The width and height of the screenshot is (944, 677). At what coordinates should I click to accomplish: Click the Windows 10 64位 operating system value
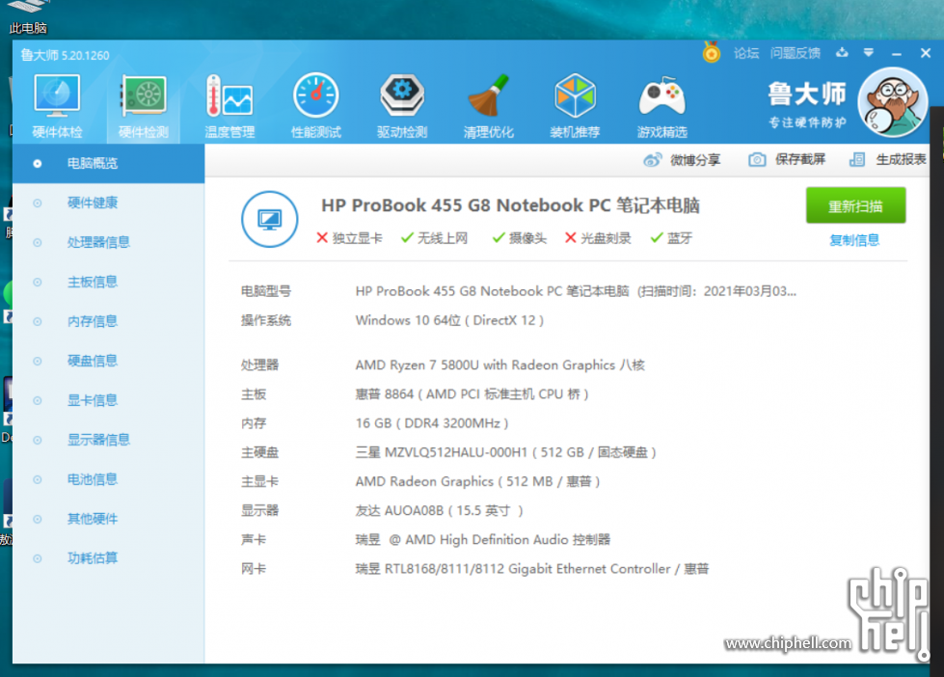pos(449,320)
